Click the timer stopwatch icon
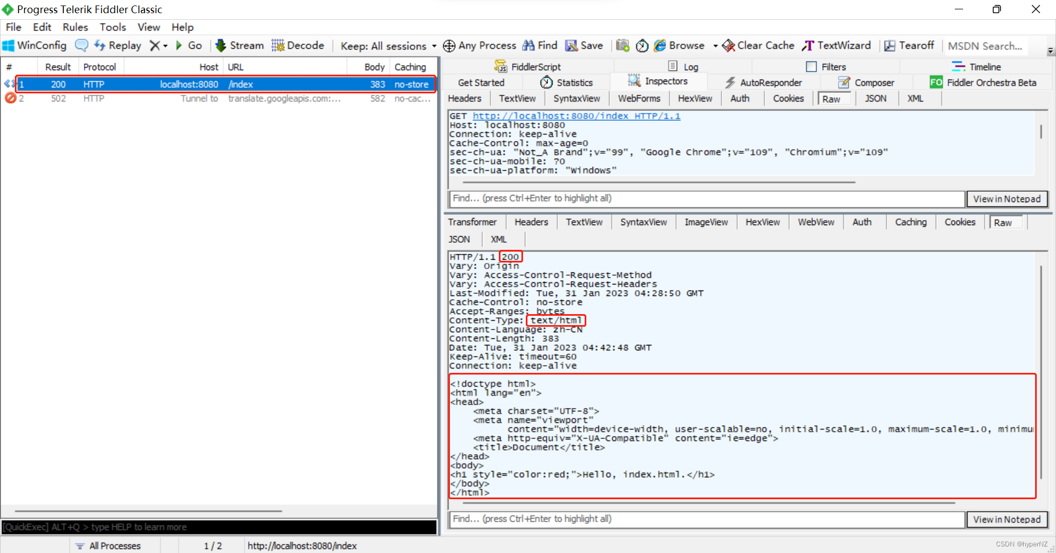Screen dimensions: 1056x553 (642, 46)
